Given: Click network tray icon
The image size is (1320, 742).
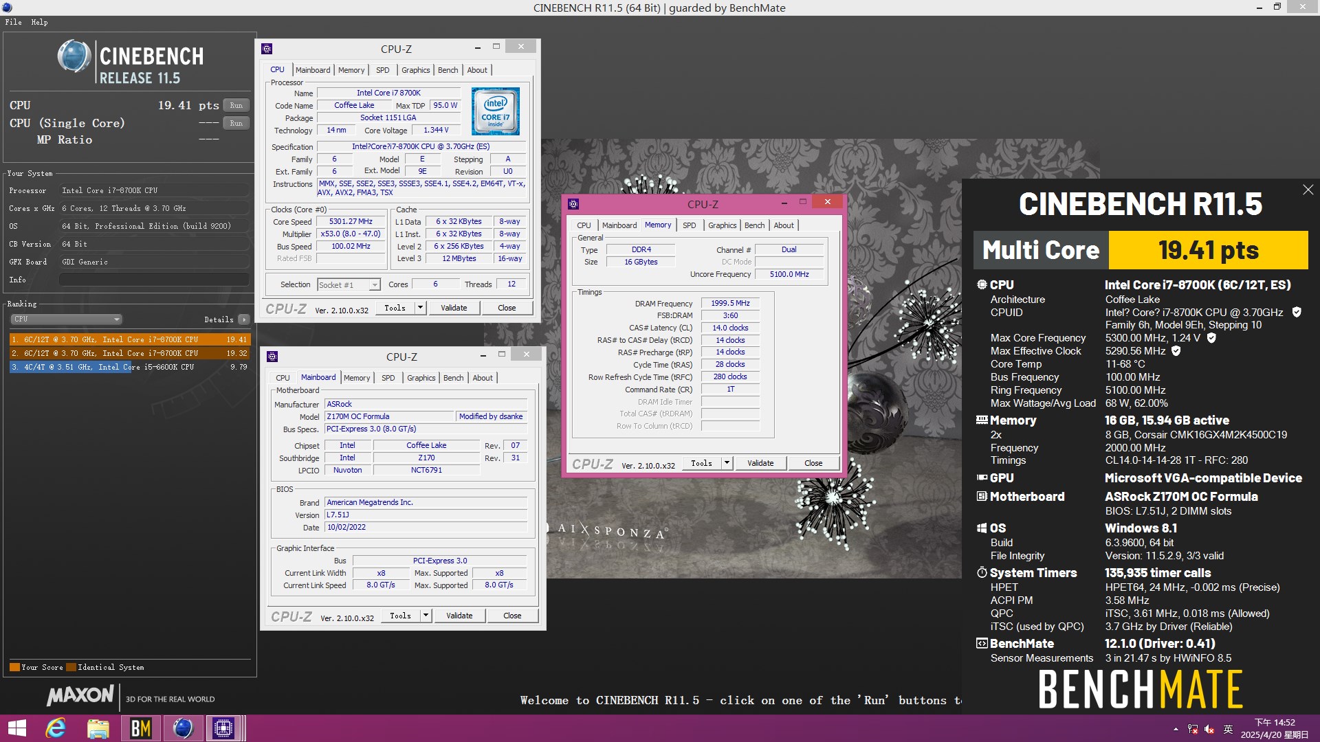Looking at the screenshot, I should click(1193, 729).
